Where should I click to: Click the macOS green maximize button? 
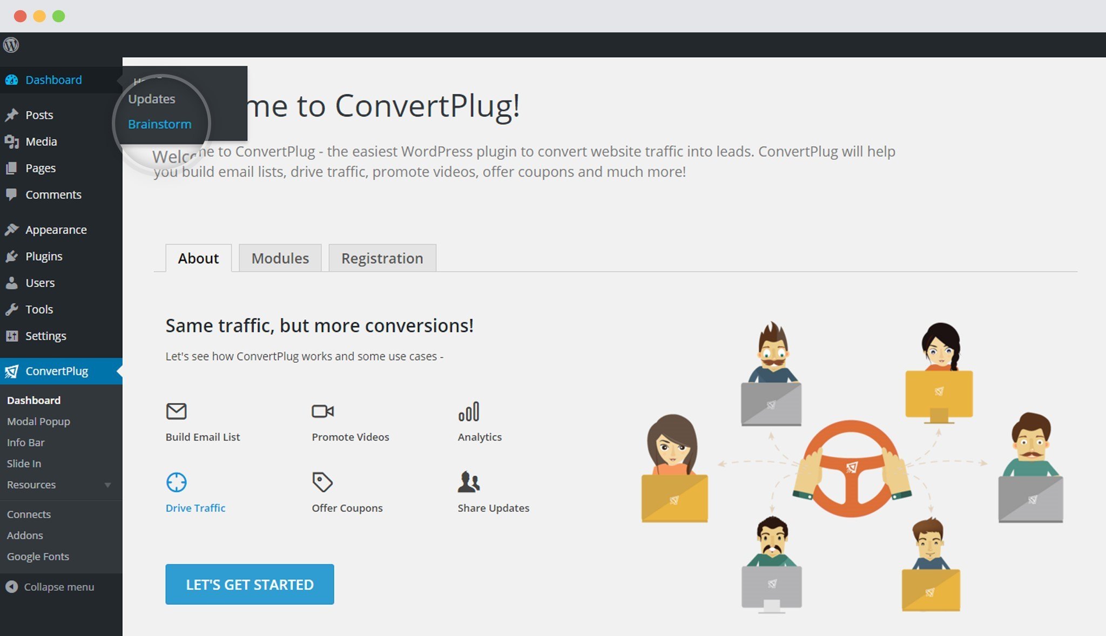[58, 16]
